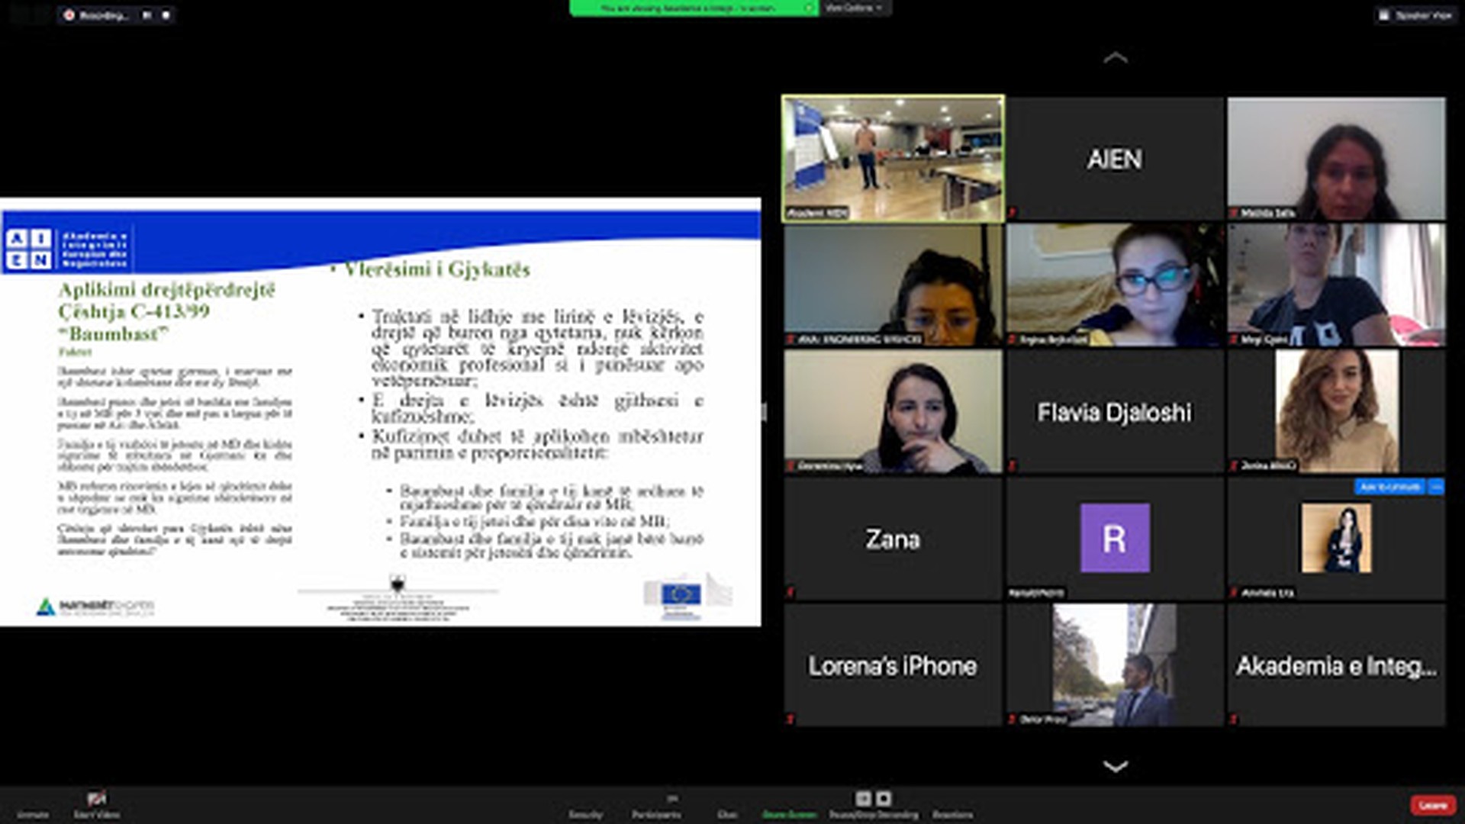
Task: Click the green Share Screen button
Action: click(x=790, y=806)
